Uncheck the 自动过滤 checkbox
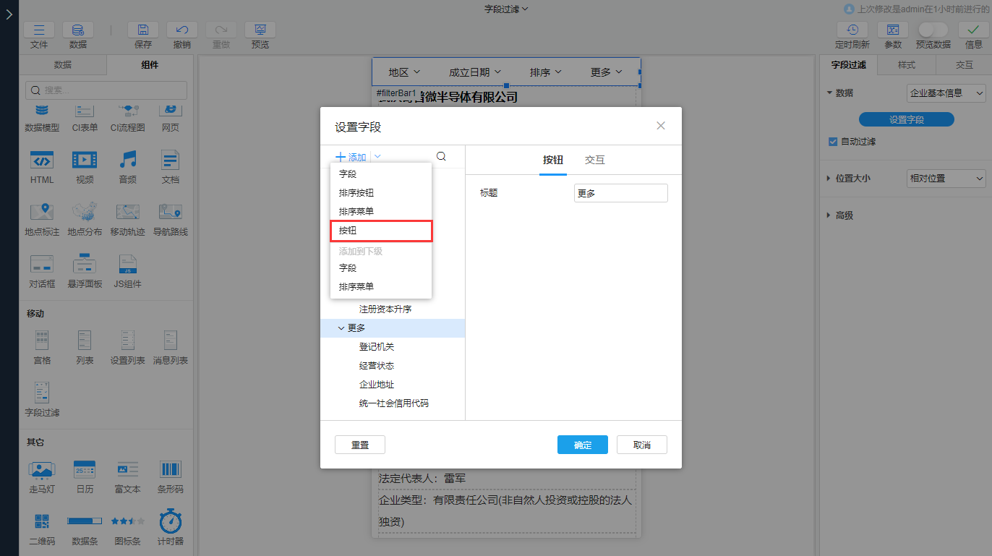Image resolution: width=992 pixels, height=556 pixels. click(831, 142)
